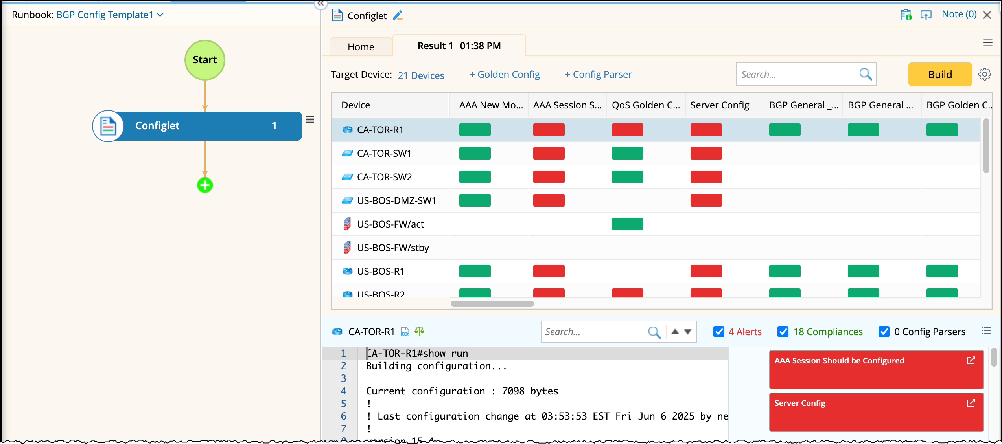Jump to next search result with down arrow
Viewport: 1002px width, 444px height.
coord(688,332)
